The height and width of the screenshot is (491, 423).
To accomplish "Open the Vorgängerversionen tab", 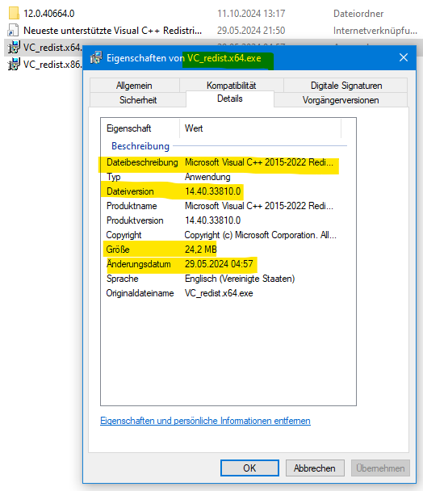I will pos(341,100).
